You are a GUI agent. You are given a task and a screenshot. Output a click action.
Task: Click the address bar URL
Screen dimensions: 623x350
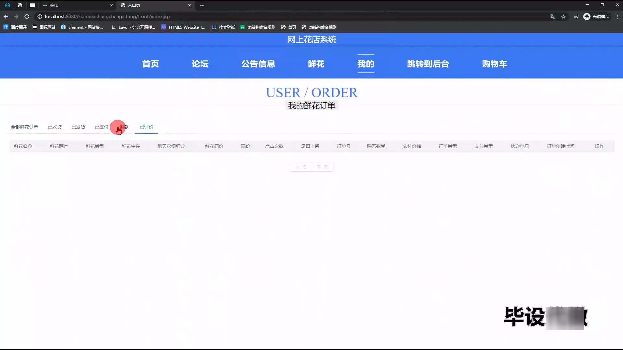coord(107,17)
